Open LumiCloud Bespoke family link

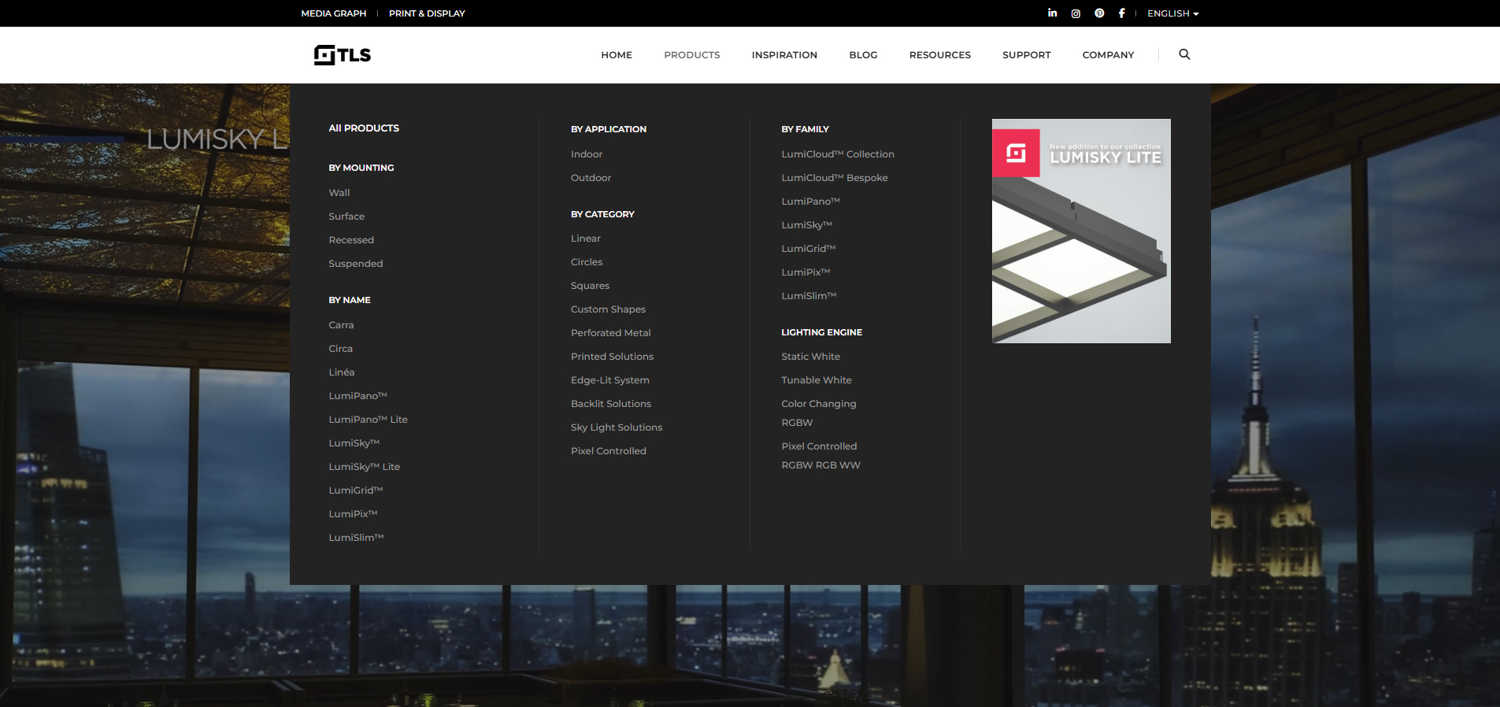(835, 178)
